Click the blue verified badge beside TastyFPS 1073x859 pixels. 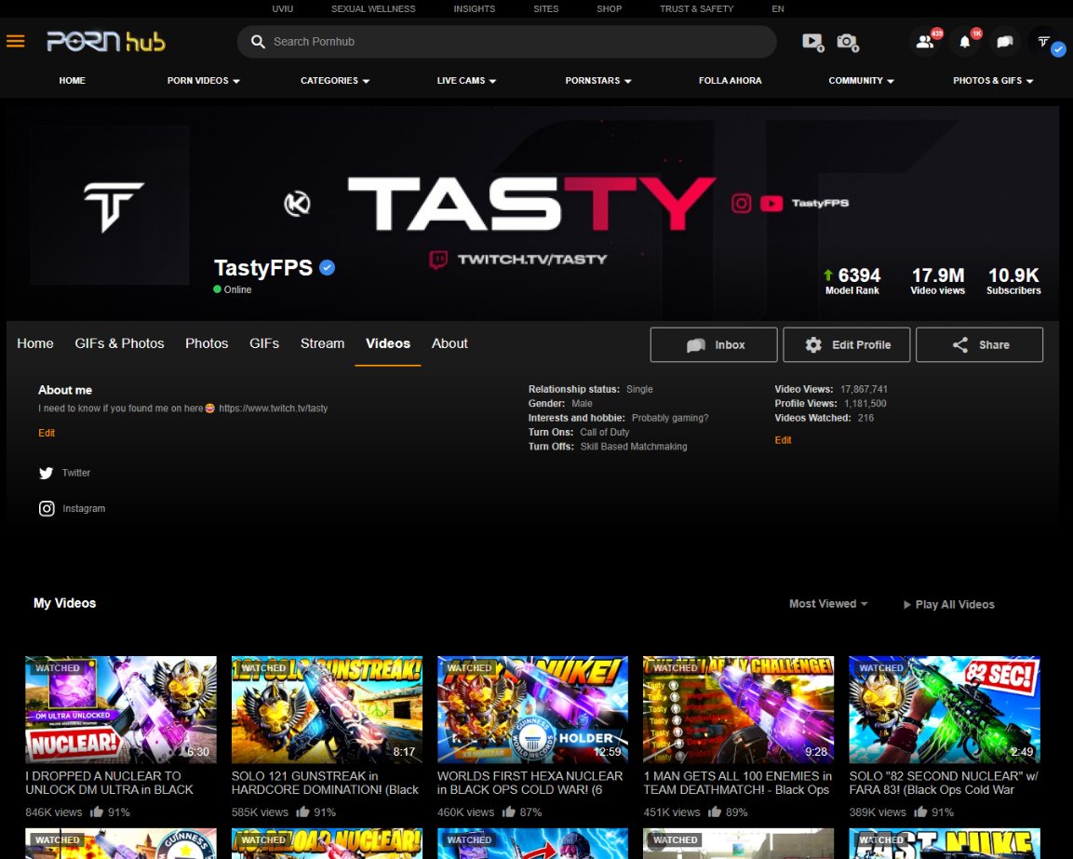pos(327,268)
